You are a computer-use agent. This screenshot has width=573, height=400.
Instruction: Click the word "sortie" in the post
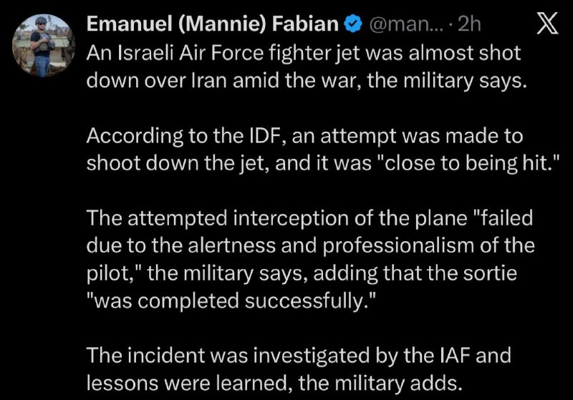tap(500, 273)
